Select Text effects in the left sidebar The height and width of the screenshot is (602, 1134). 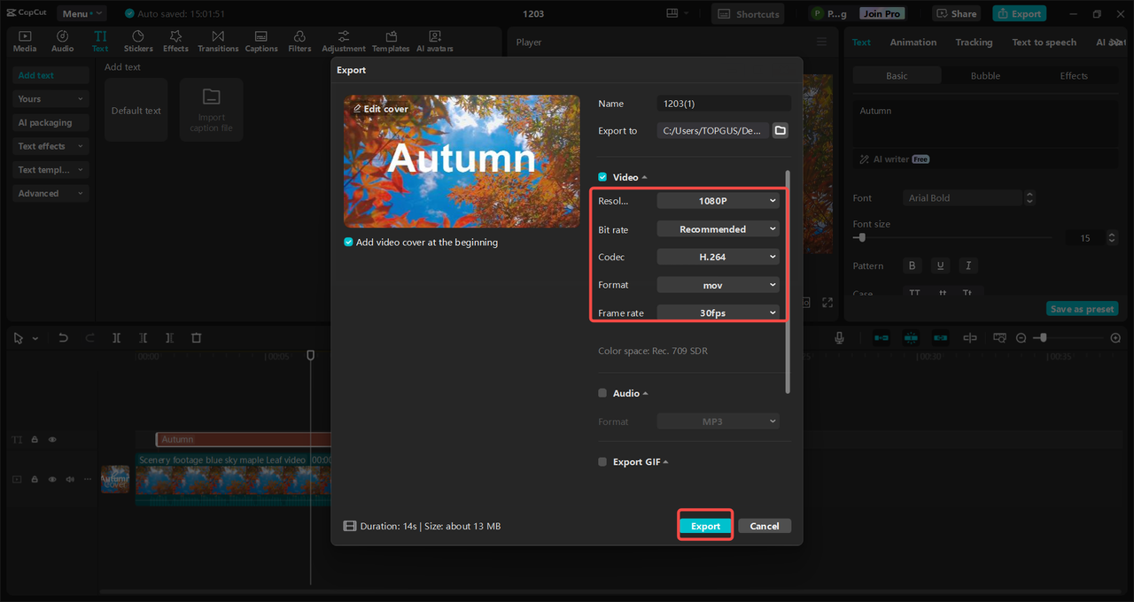[x=50, y=146]
